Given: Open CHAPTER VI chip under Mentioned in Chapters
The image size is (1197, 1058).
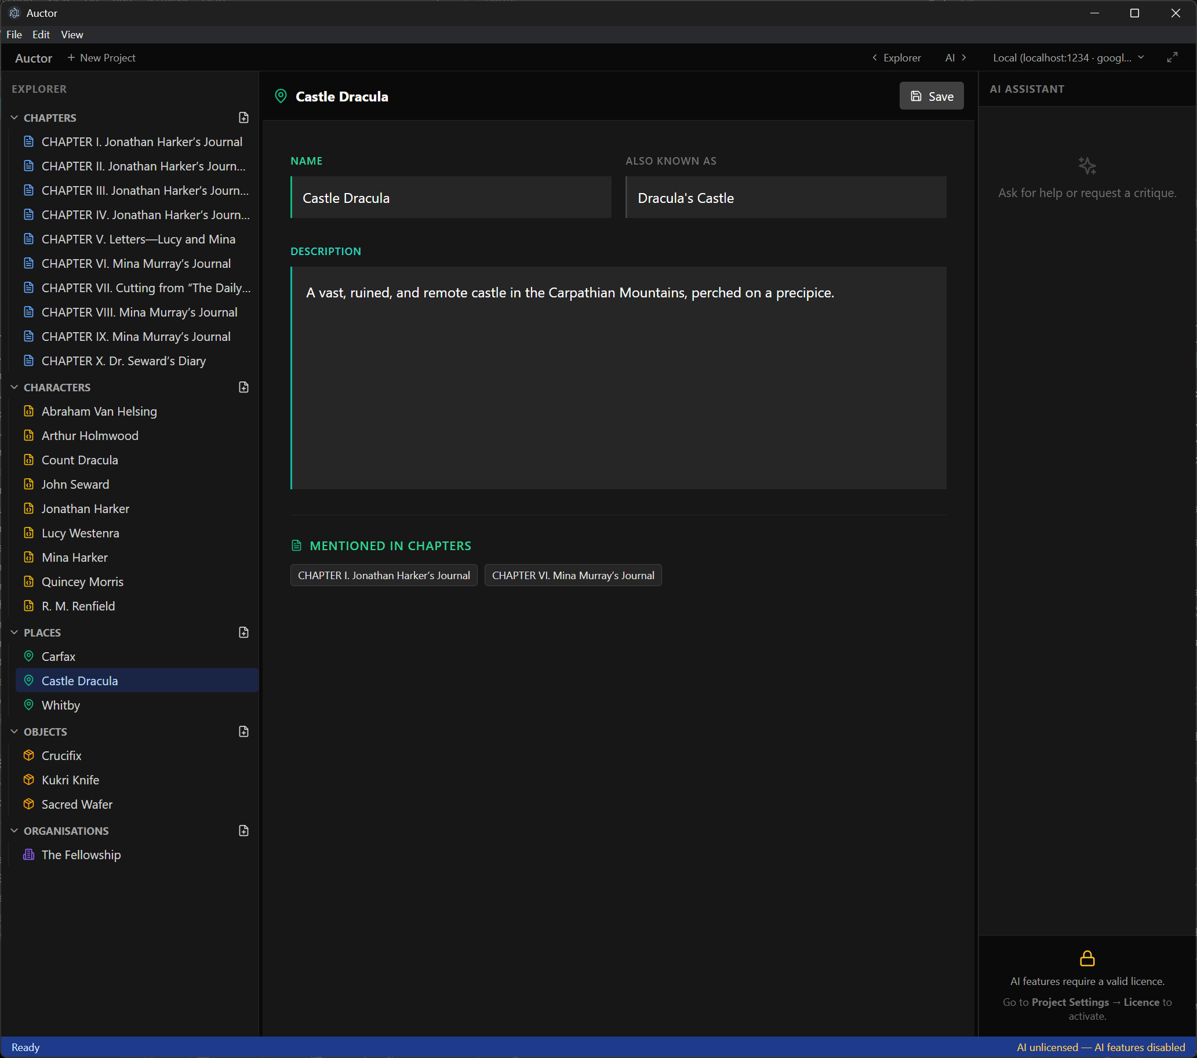Looking at the screenshot, I should coord(573,575).
